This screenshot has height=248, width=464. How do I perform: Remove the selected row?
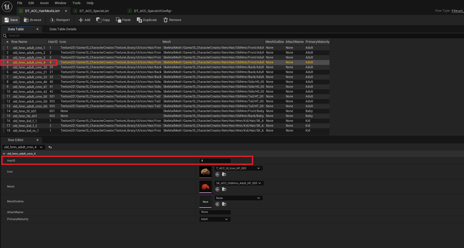(172, 20)
